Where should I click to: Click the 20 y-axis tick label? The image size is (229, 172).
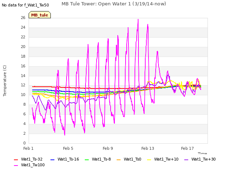click(23, 47)
